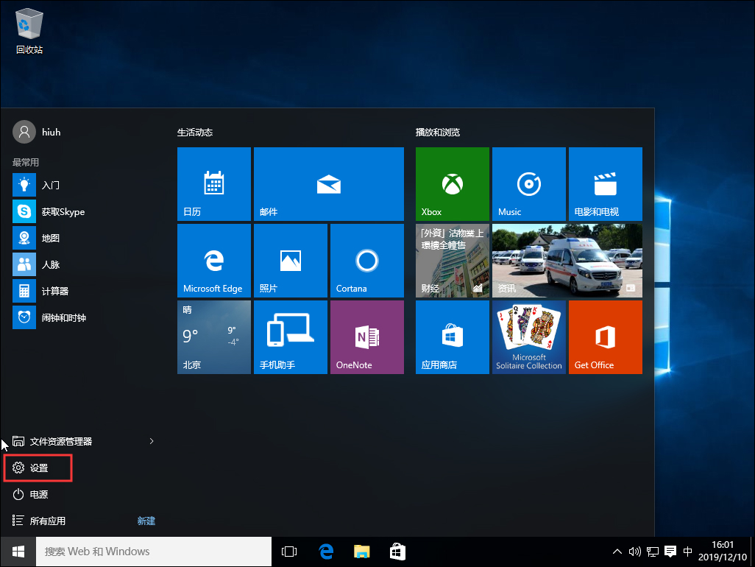Open the Store icon on the taskbar
This screenshot has width=755, height=567.
397,551
